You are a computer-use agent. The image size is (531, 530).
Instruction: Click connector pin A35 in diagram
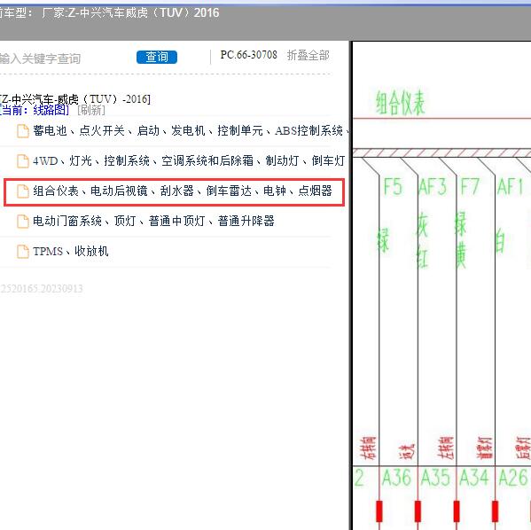(x=435, y=478)
